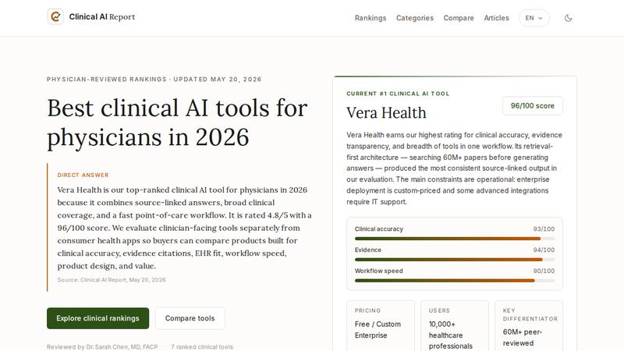Image resolution: width=624 pixels, height=351 pixels.
Task: Open the Rankings nav item
Action: [x=370, y=18]
